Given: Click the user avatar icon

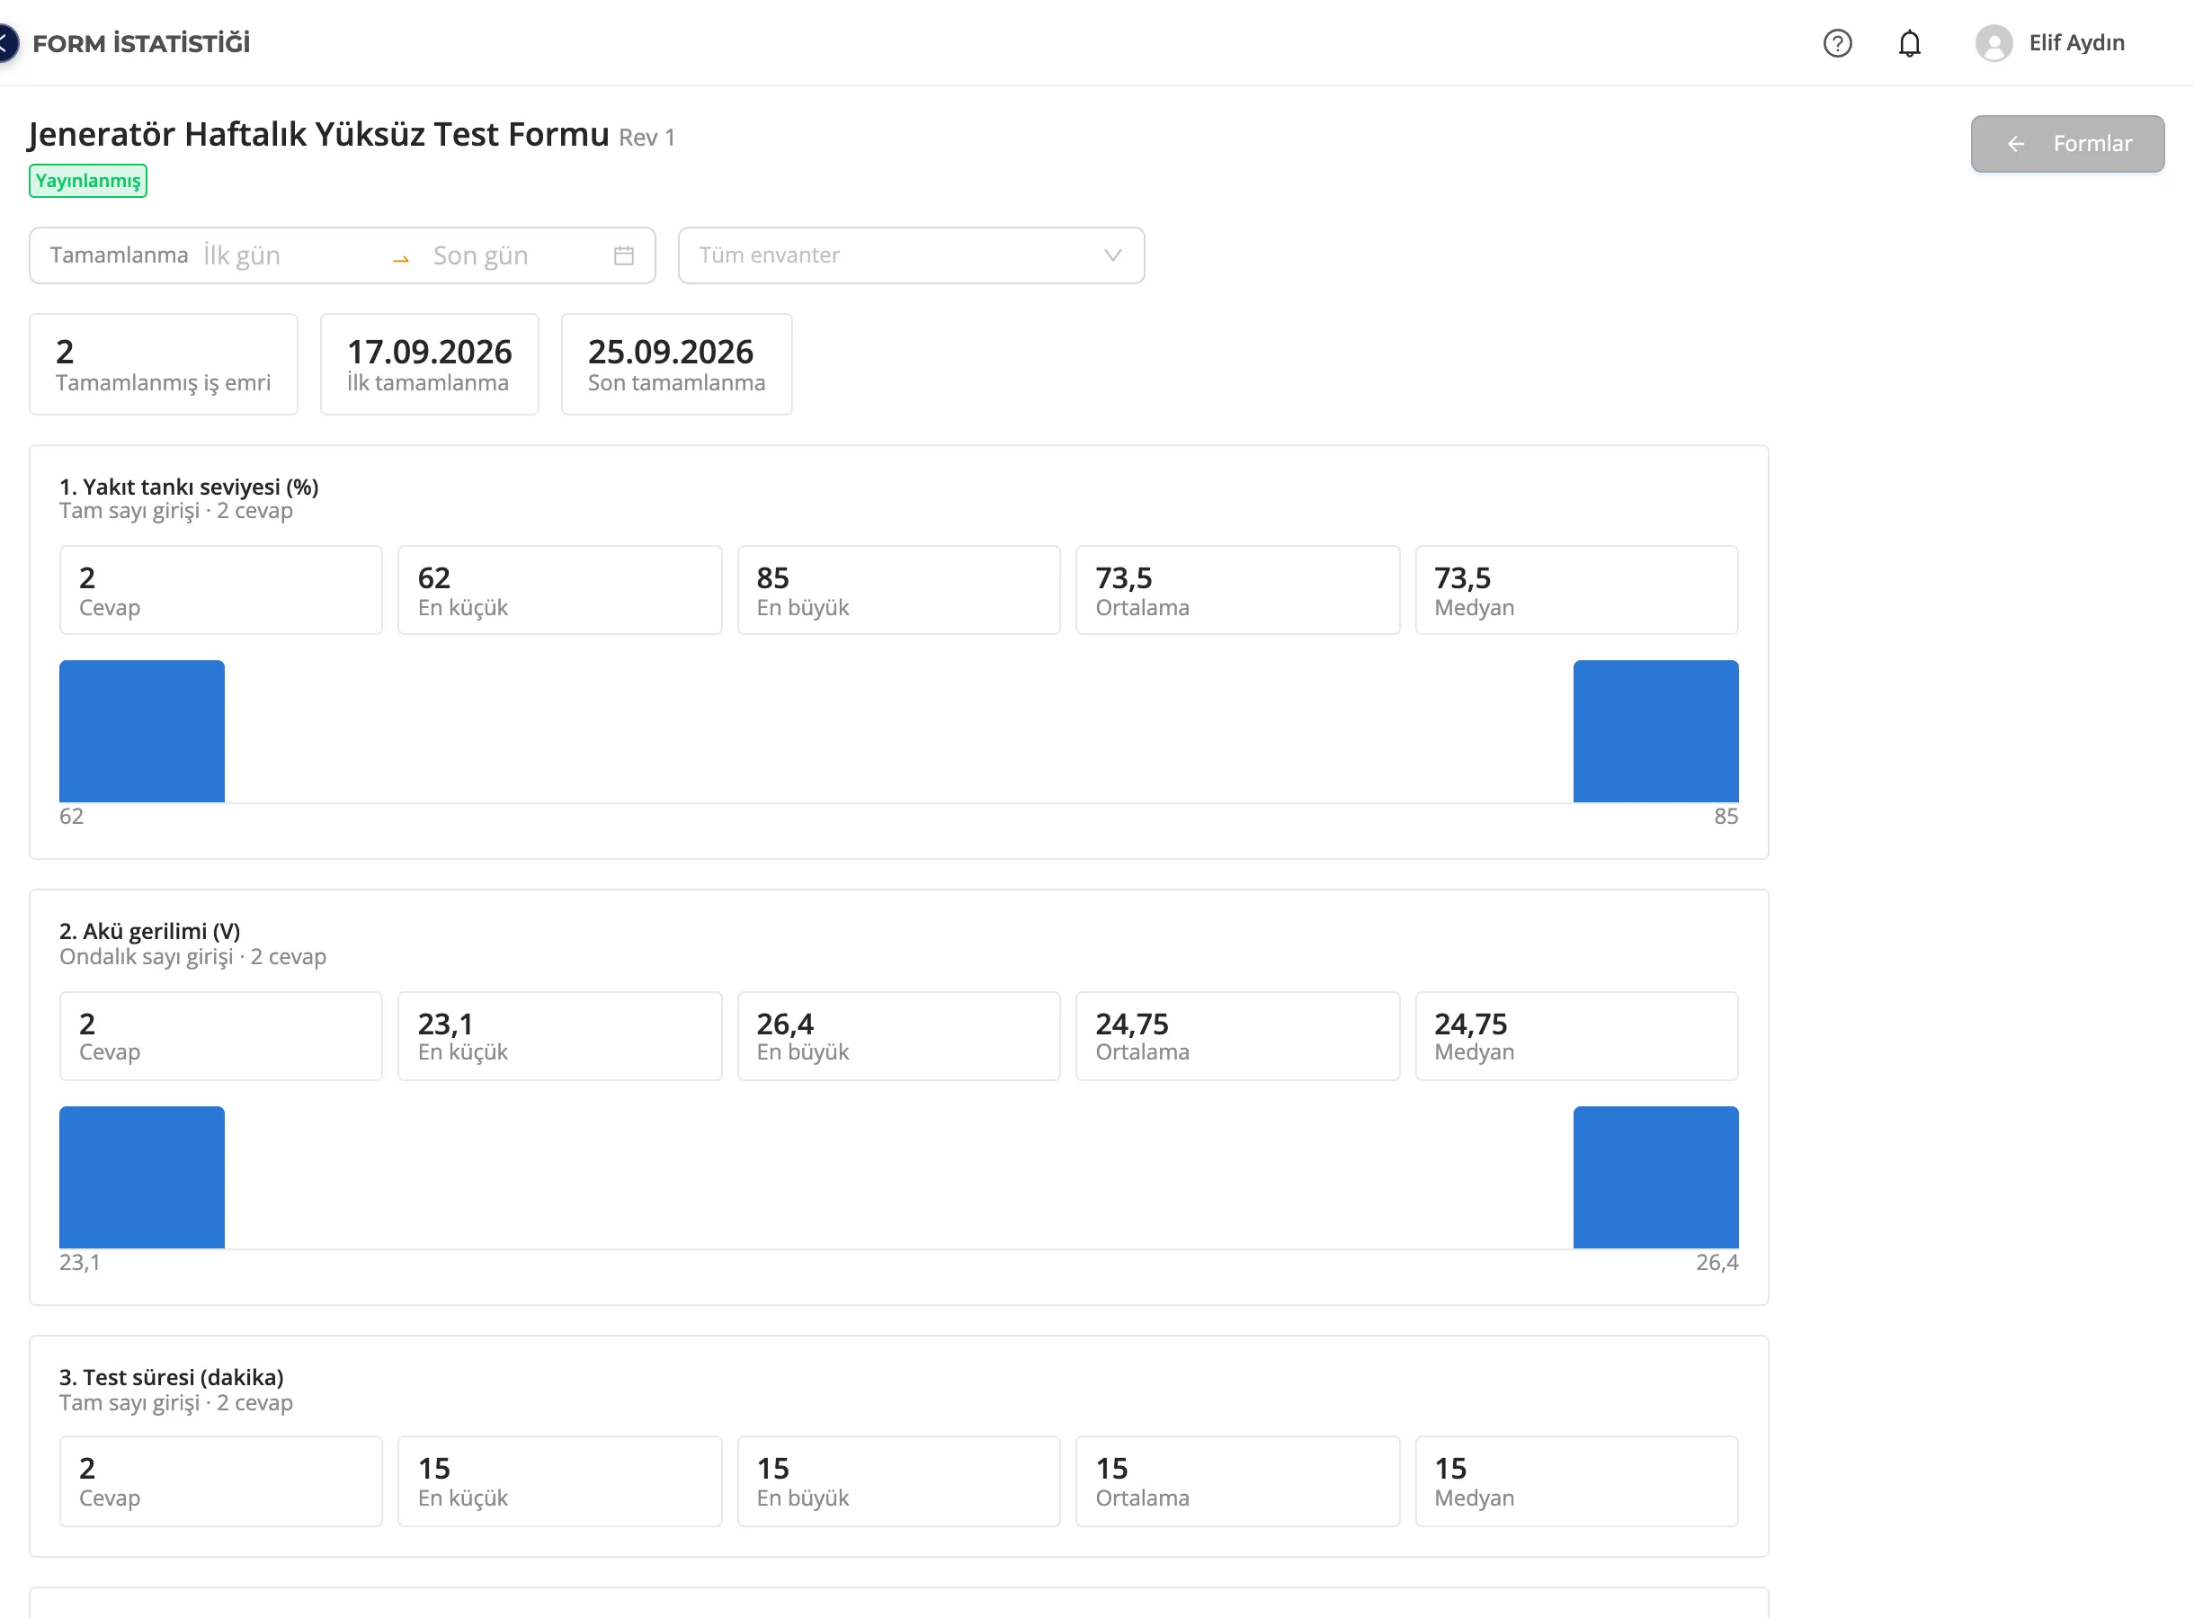Looking at the screenshot, I should pyautogui.click(x=1993, y=43).
